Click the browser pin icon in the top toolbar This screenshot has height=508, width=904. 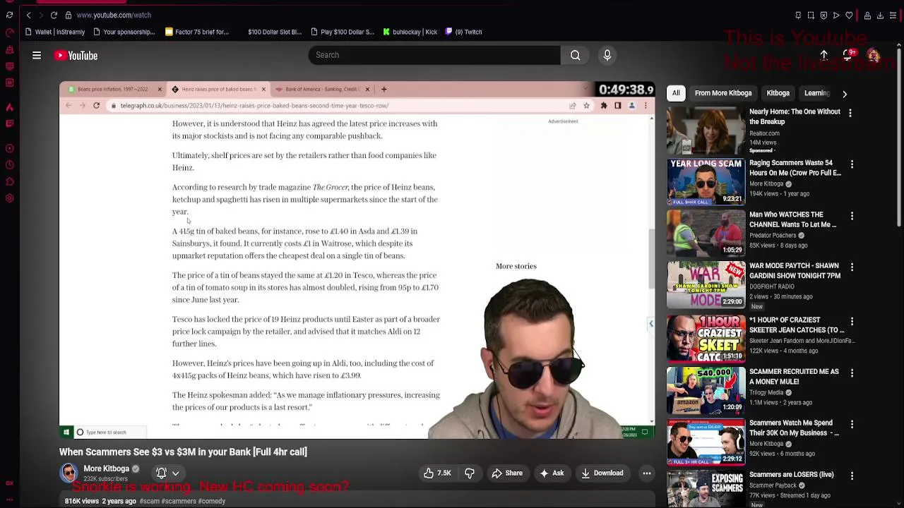click(x=798, y=15)
